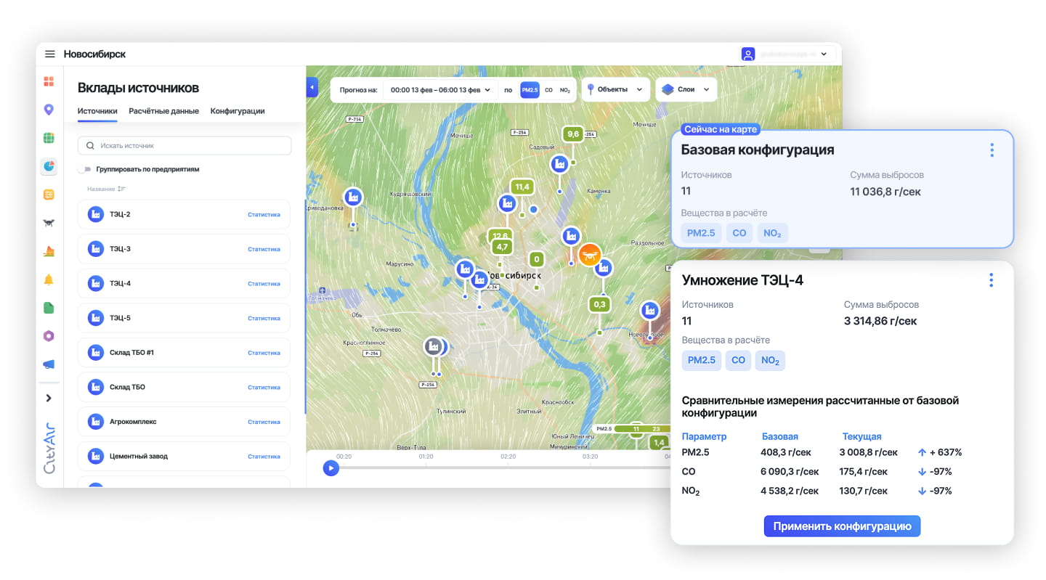
Task: Expand the Слои layers dropdown
Action: point(686,90)
